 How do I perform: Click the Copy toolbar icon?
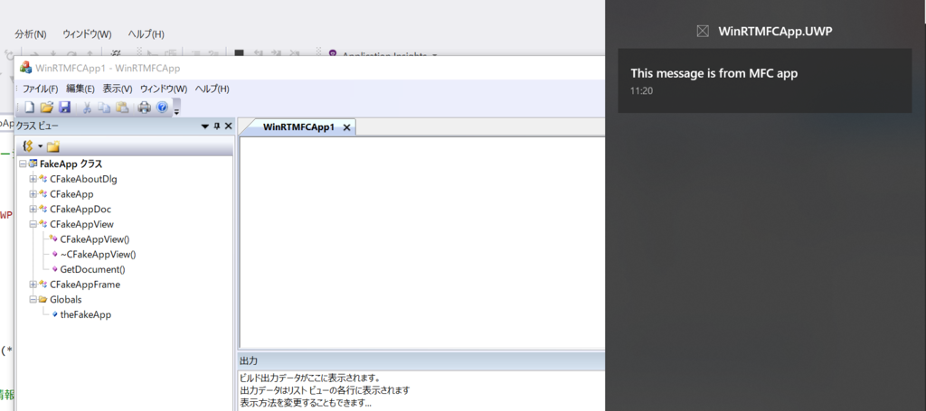(x=105, y=107)
